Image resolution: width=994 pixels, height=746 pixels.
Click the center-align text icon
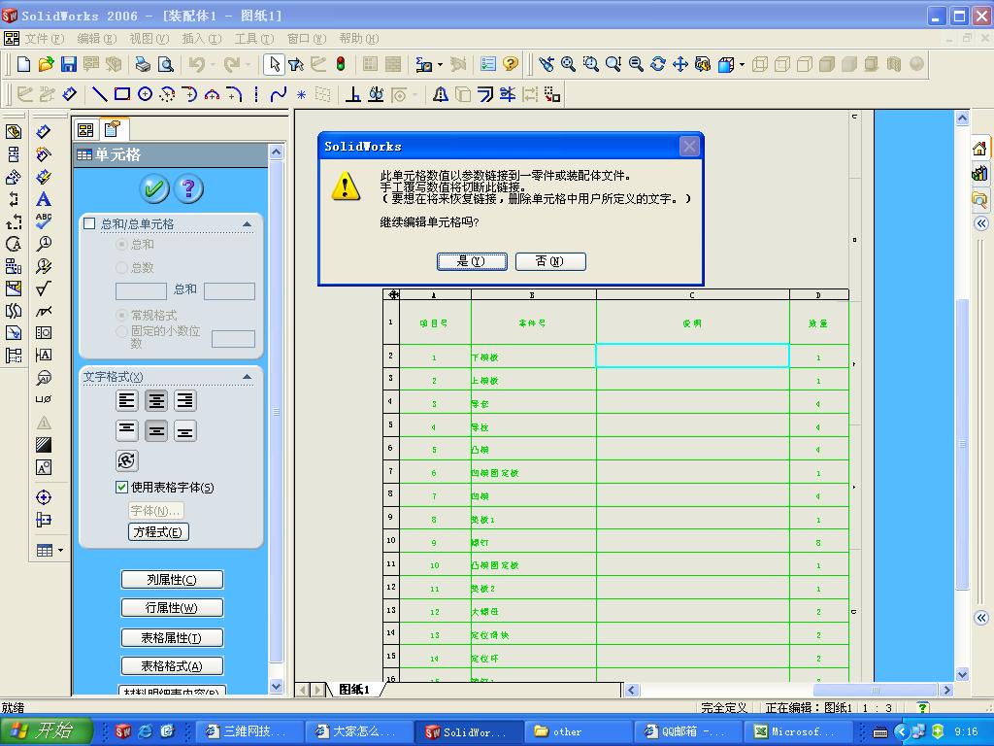(x=156, y=400)
